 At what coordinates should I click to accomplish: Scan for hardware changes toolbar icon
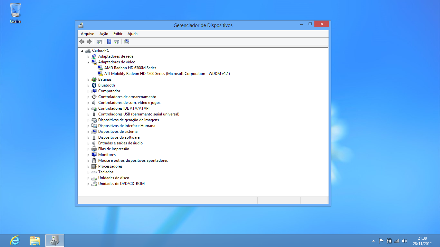(x=127, y=41)
